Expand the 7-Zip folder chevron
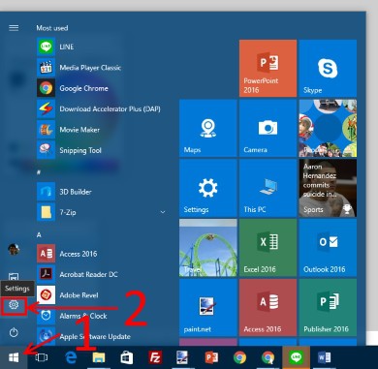Screen dimensions: 378x369 163,212
